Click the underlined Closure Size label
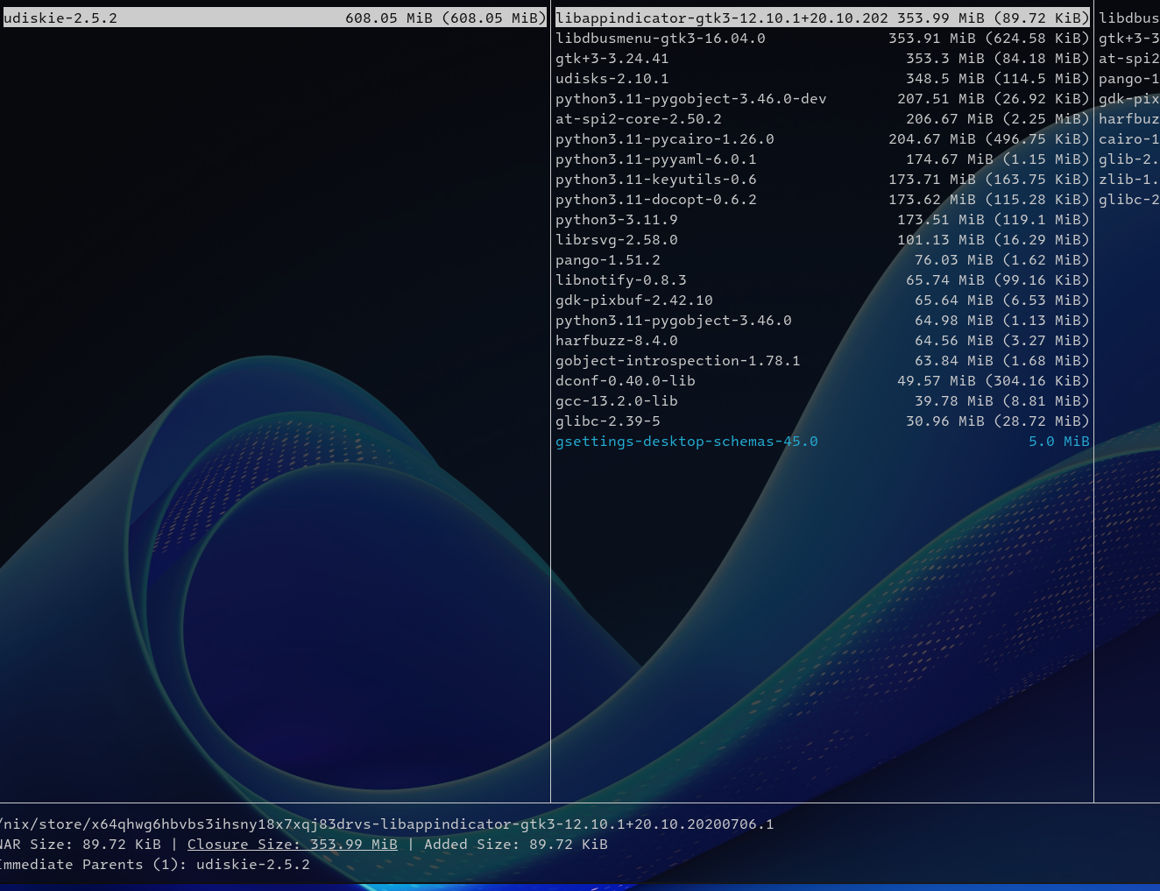 point(292,845)
